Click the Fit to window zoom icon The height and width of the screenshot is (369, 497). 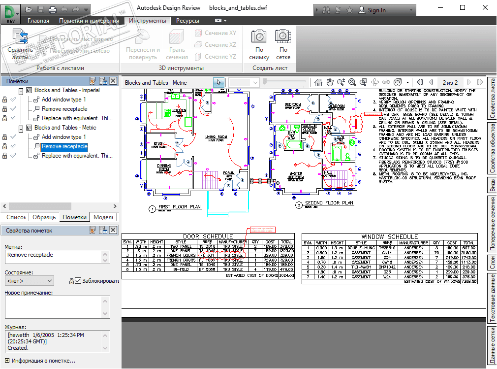pos(352,82)
